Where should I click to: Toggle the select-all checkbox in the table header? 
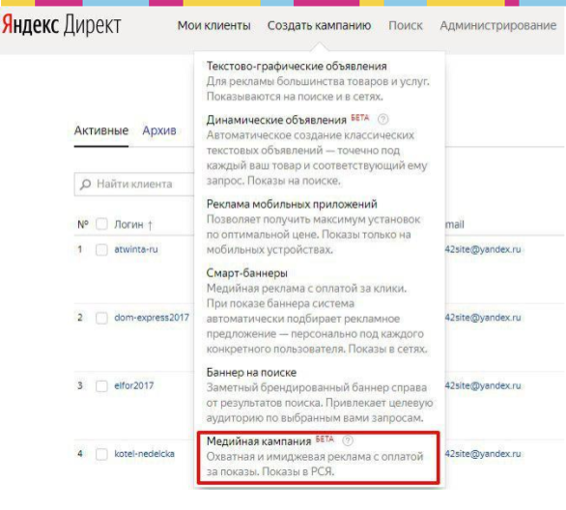click(x=101, y=224)
